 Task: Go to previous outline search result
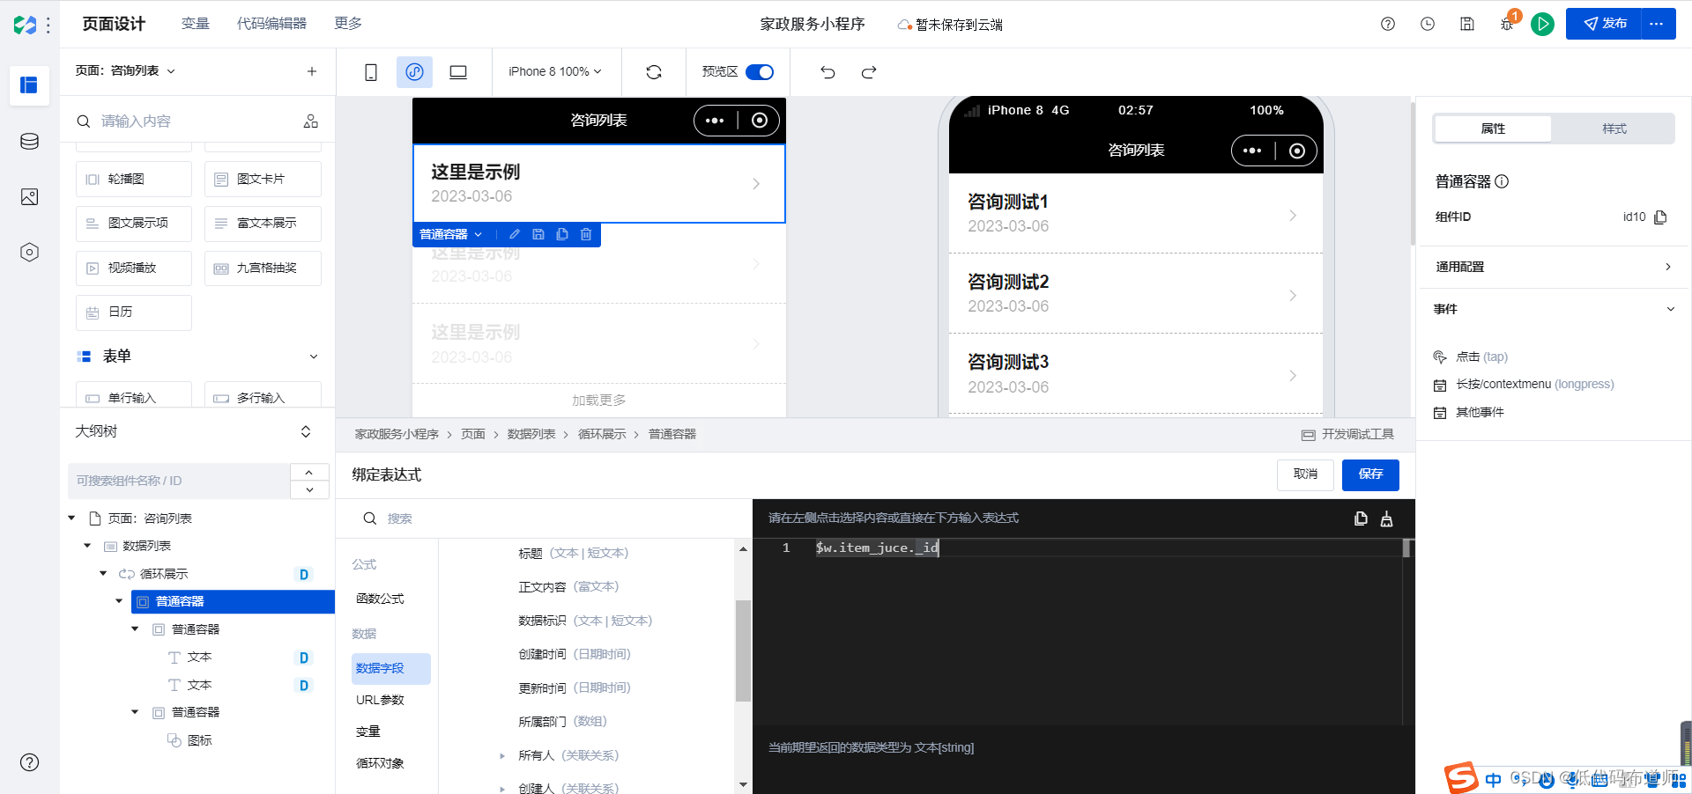coord(310,472)
